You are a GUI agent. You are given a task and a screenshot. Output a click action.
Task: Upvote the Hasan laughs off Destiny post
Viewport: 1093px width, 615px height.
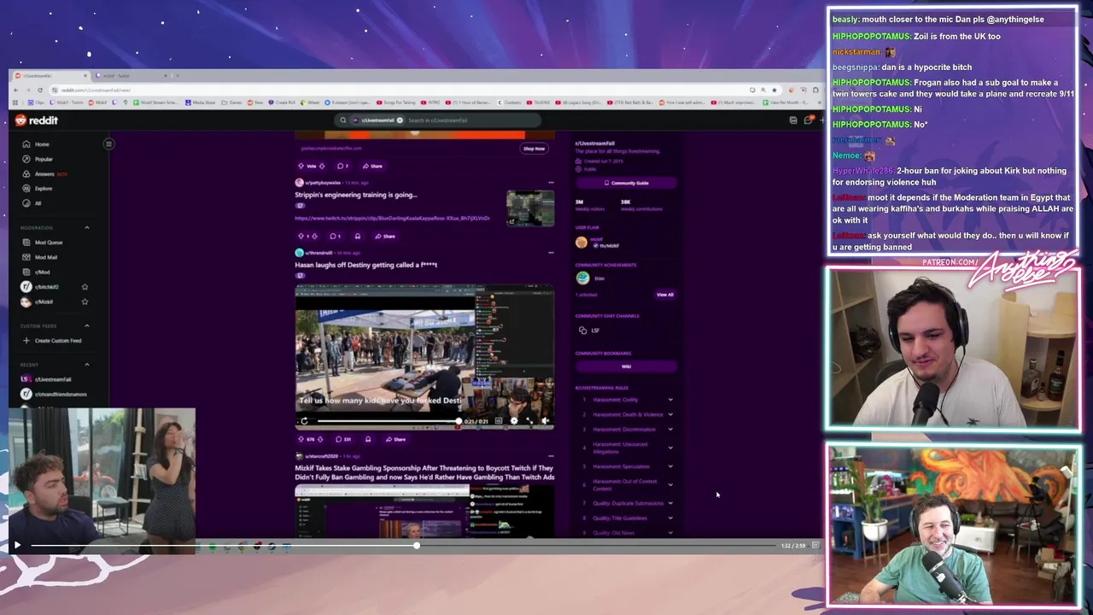click(301, 439)
